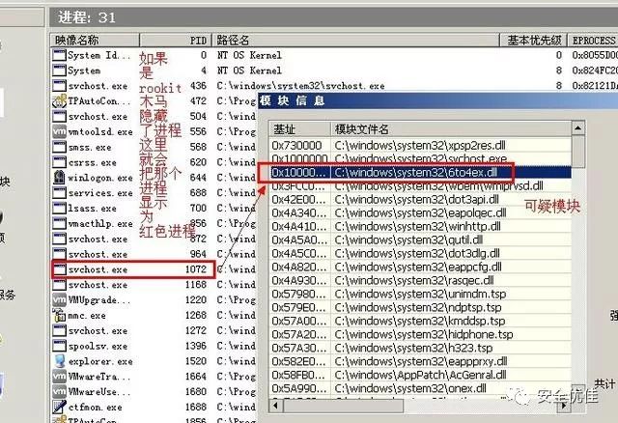Click EPROCESS value 0x82121D for svchost.exe
Screen dimensions: 618x423
(595, 86)
